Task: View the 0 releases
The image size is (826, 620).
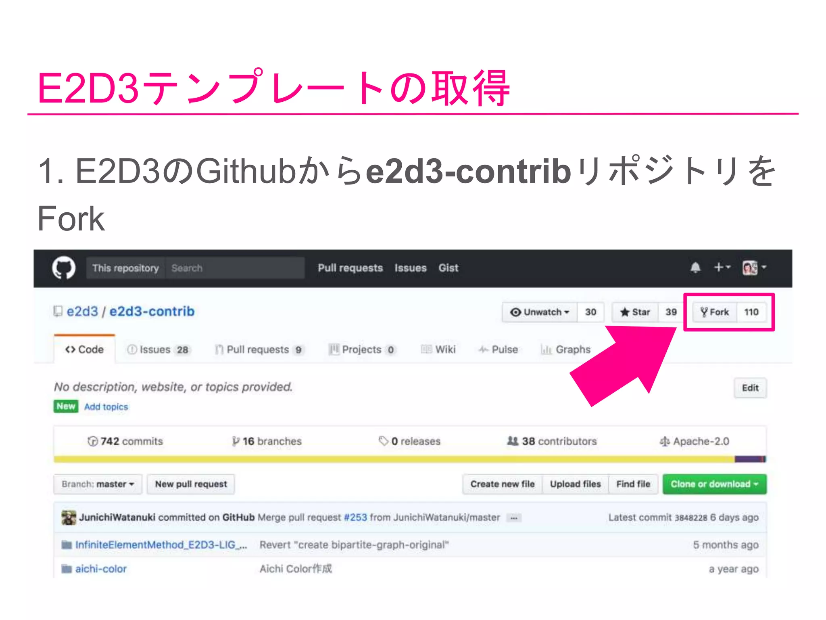Action: (x=409, y=441)
